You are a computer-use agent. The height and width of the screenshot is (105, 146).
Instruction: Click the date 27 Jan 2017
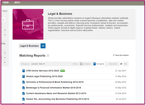[121, 71]
